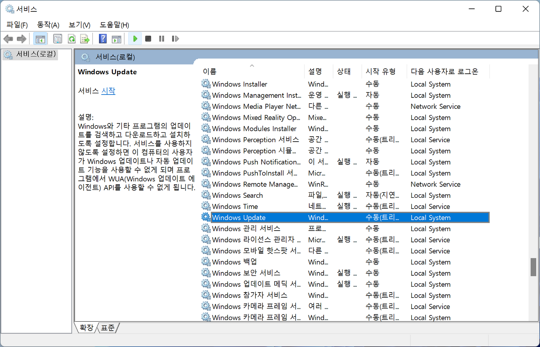The image size is (540, 347).
Task: Open the 보기(V) menu
Action: tap(79, 25)
